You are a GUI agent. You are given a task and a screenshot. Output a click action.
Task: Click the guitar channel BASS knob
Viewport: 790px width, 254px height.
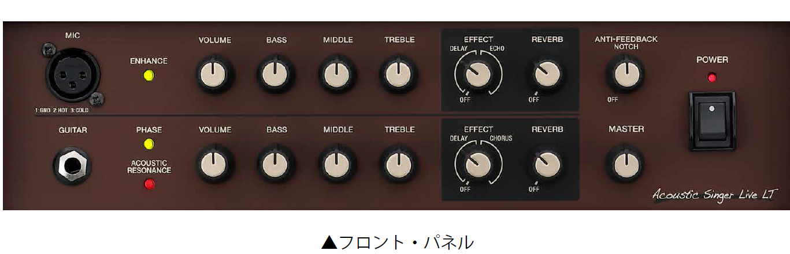pos(276,165)
